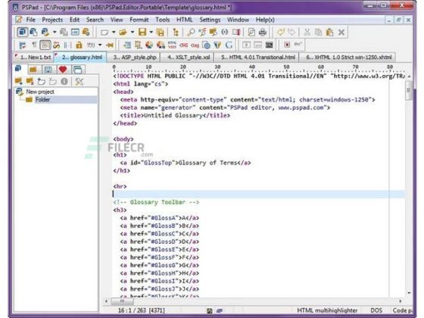This screenshot has height=318, width=424.
Task: Select the New project tree node
Action: click(x=40, y=92)
